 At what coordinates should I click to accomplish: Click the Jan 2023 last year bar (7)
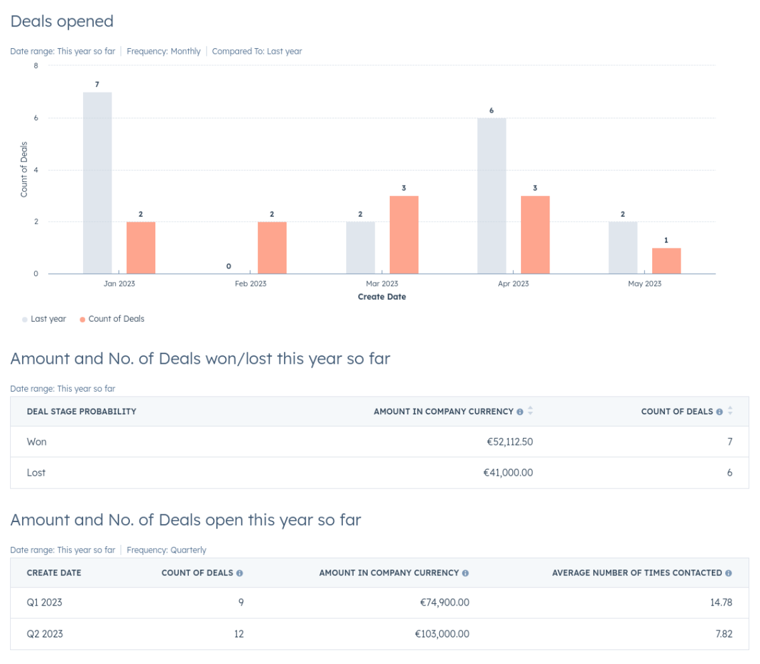(98, 183)
